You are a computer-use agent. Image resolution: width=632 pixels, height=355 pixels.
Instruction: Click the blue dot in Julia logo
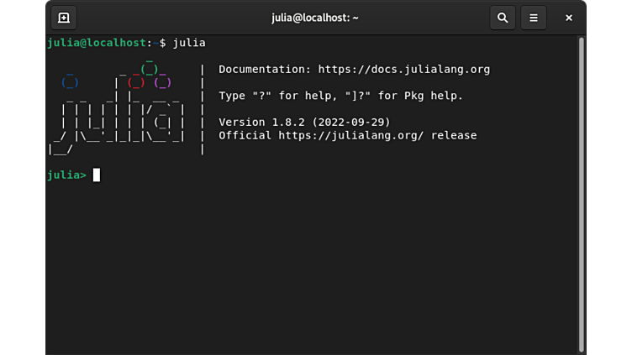pyautogui.click(x=70, y=83)
